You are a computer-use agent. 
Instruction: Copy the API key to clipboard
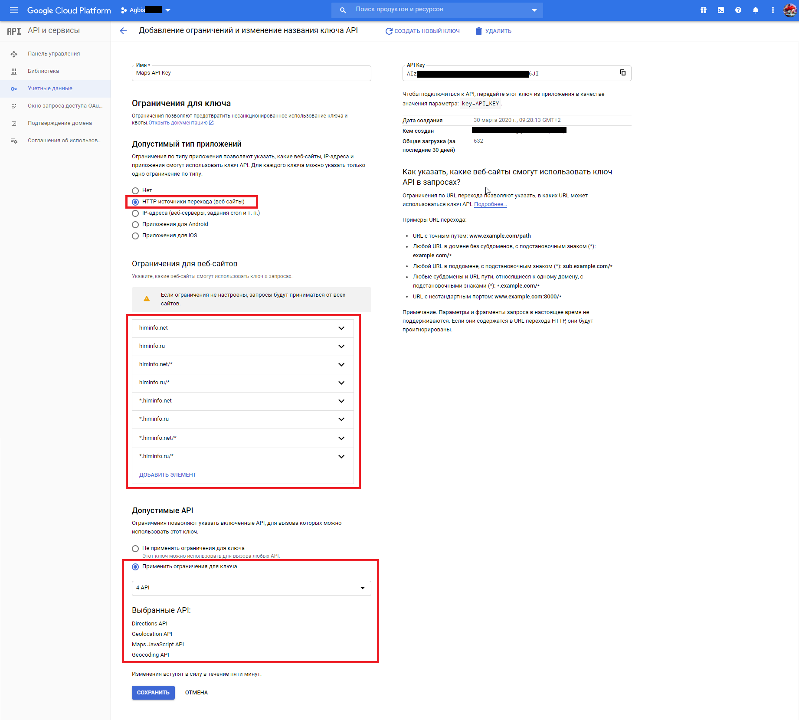click(x=623, y=72)
